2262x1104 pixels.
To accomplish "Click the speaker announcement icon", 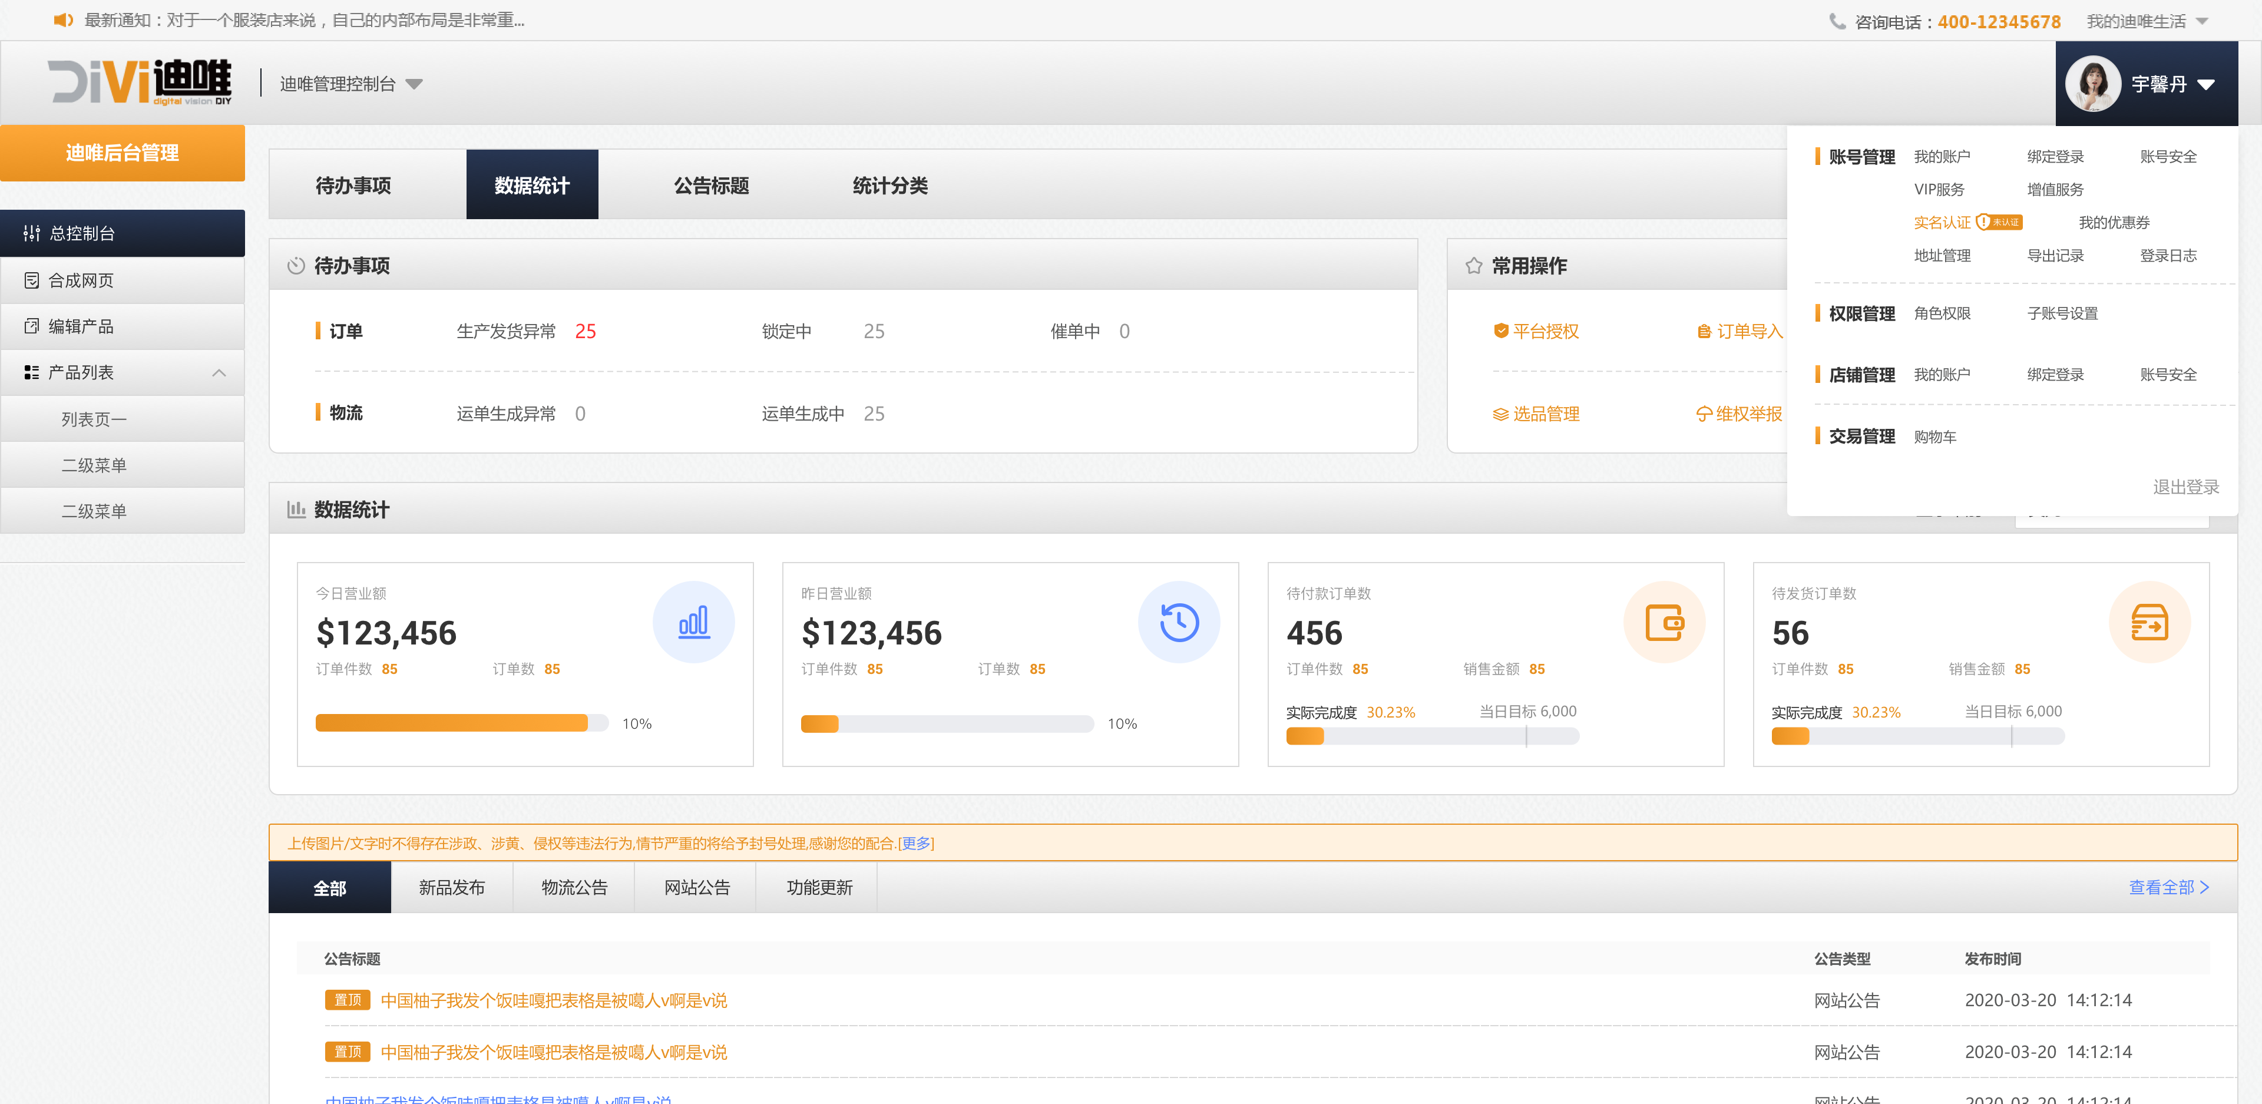I will point(62,20).
